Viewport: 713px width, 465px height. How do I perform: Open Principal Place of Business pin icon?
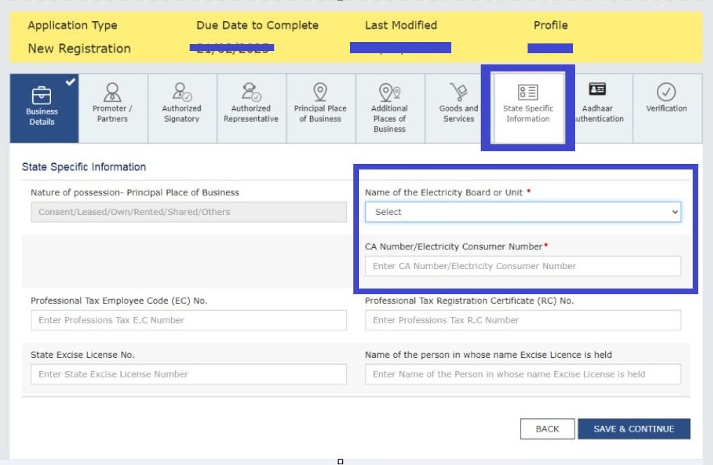[320, 92]
